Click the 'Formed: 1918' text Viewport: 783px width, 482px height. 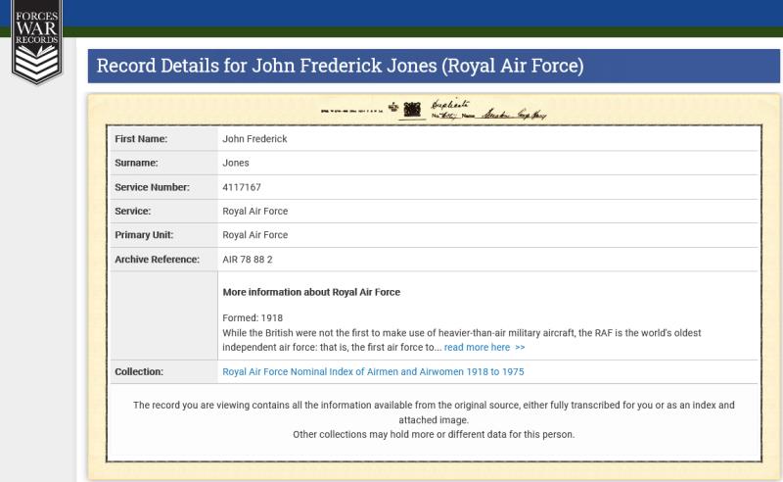click(x=253, y=318)
